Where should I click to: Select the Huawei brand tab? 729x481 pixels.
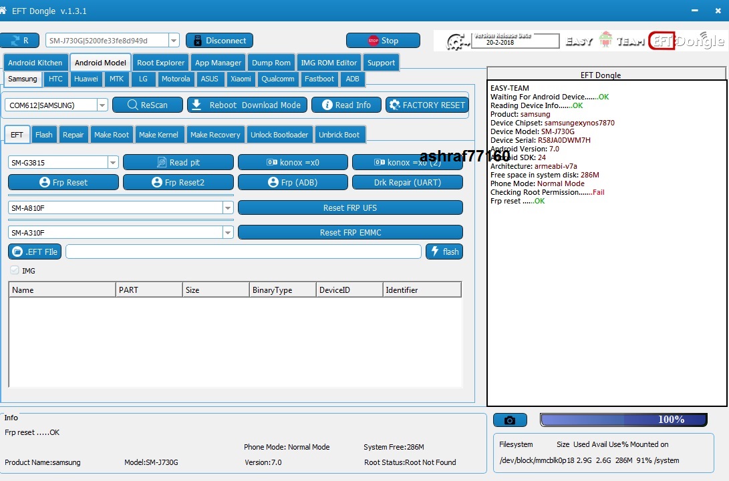point(86,79)
